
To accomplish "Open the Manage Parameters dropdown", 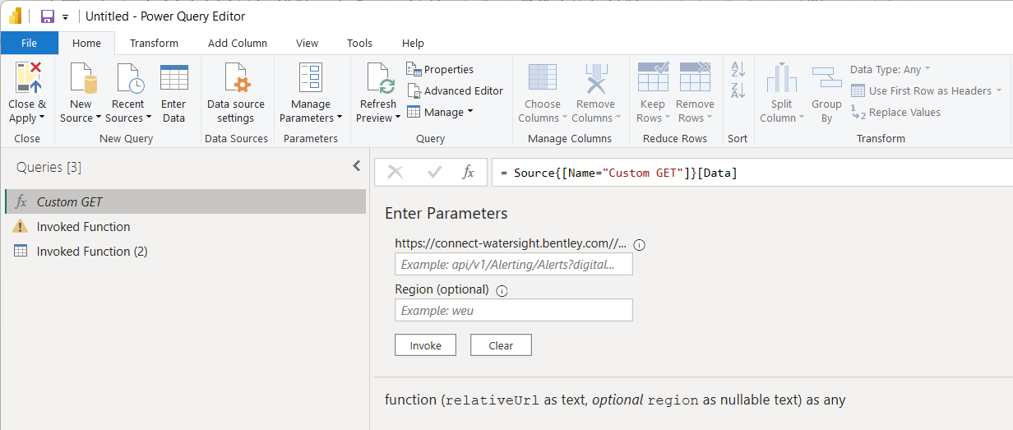I will click(310, 118).
